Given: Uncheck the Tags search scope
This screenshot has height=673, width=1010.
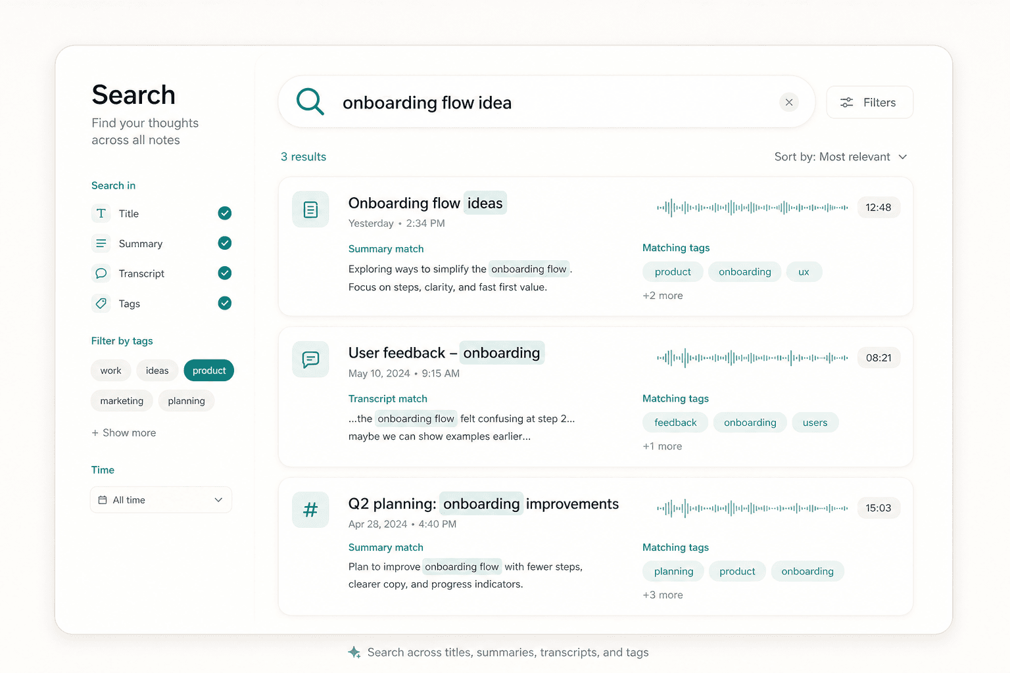Looking at the screenshot, I should (x=225, y=303).
